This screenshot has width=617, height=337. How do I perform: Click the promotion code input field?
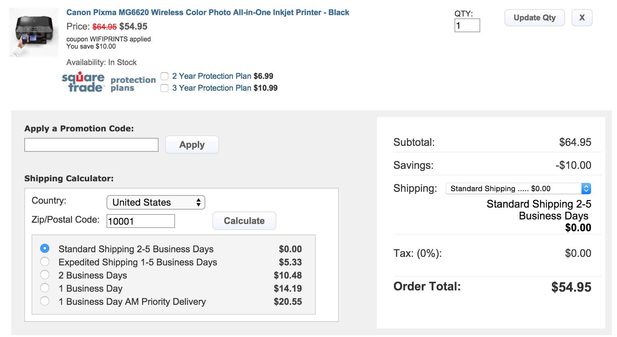coord(91,145)
